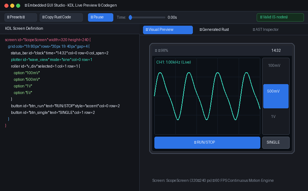Click the CH1: 1.00kHz (Live) label
This screenshot has width=308, height=191.
coord(174,62)
